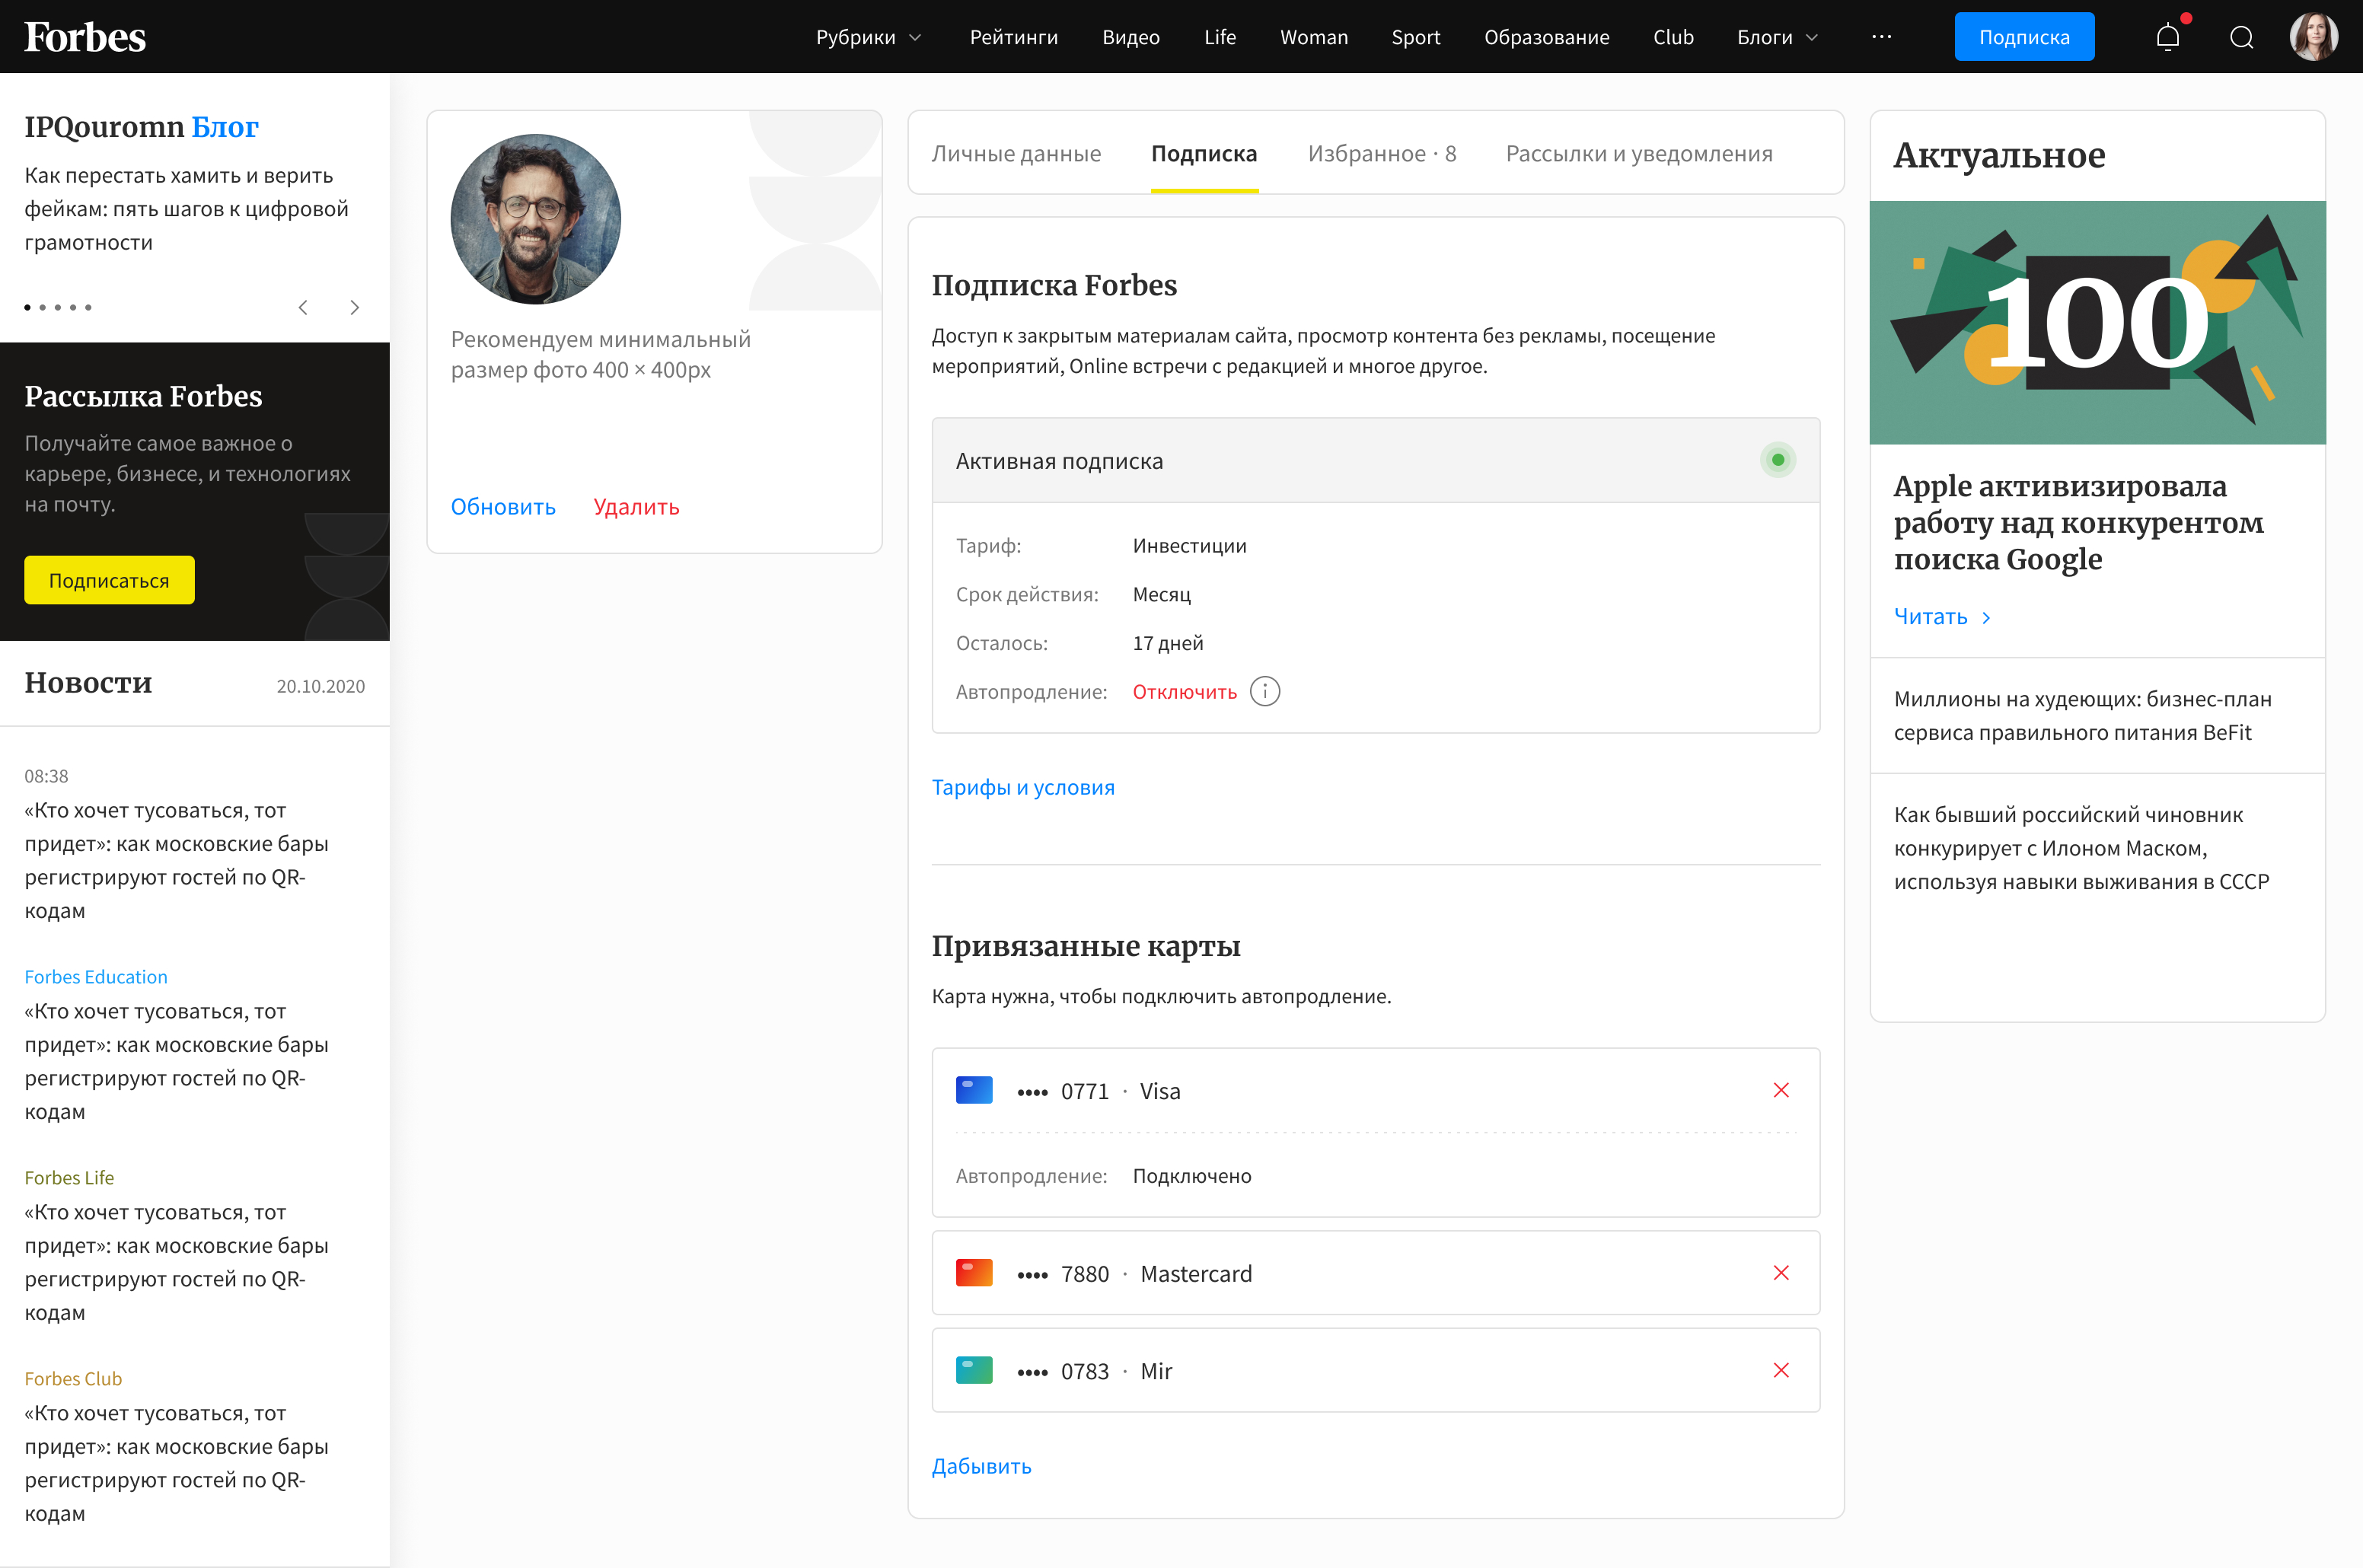This screenshot has width=2363, height=1568.
Task: Disable auto-renewal via Отключить
Action: click(x=1184, y=692)
